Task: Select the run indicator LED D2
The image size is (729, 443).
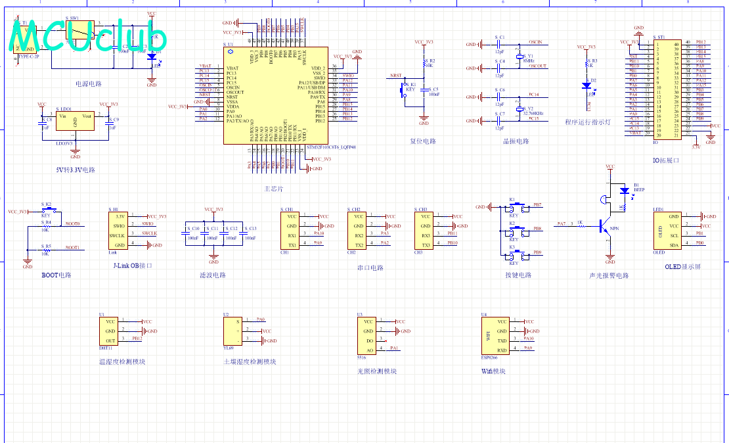Action: [586, 85]
